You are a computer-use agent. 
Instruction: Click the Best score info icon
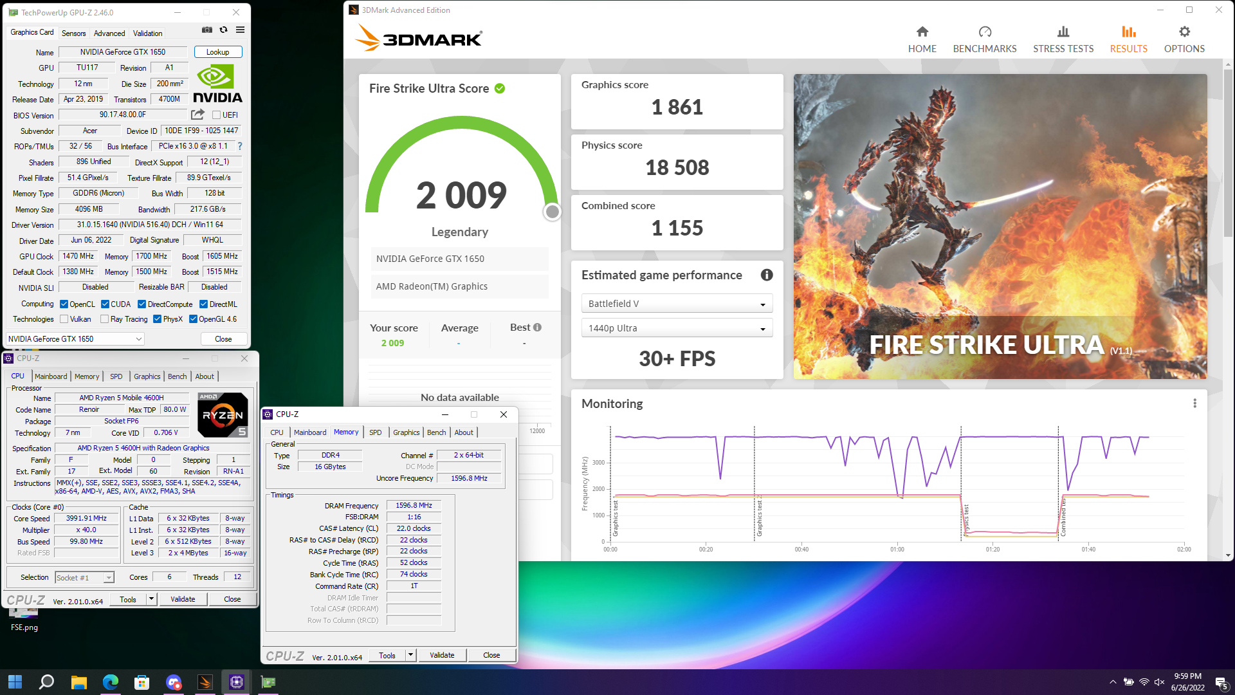click(x=537, y=328)
